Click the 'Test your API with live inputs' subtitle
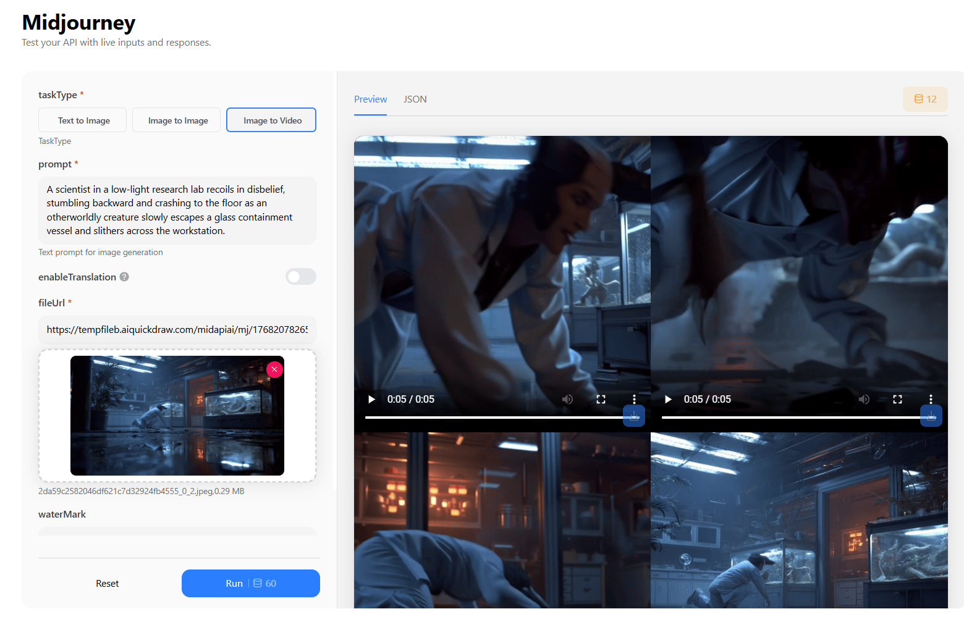Screen dimensions: 964x630 click(x=116, y=43)
